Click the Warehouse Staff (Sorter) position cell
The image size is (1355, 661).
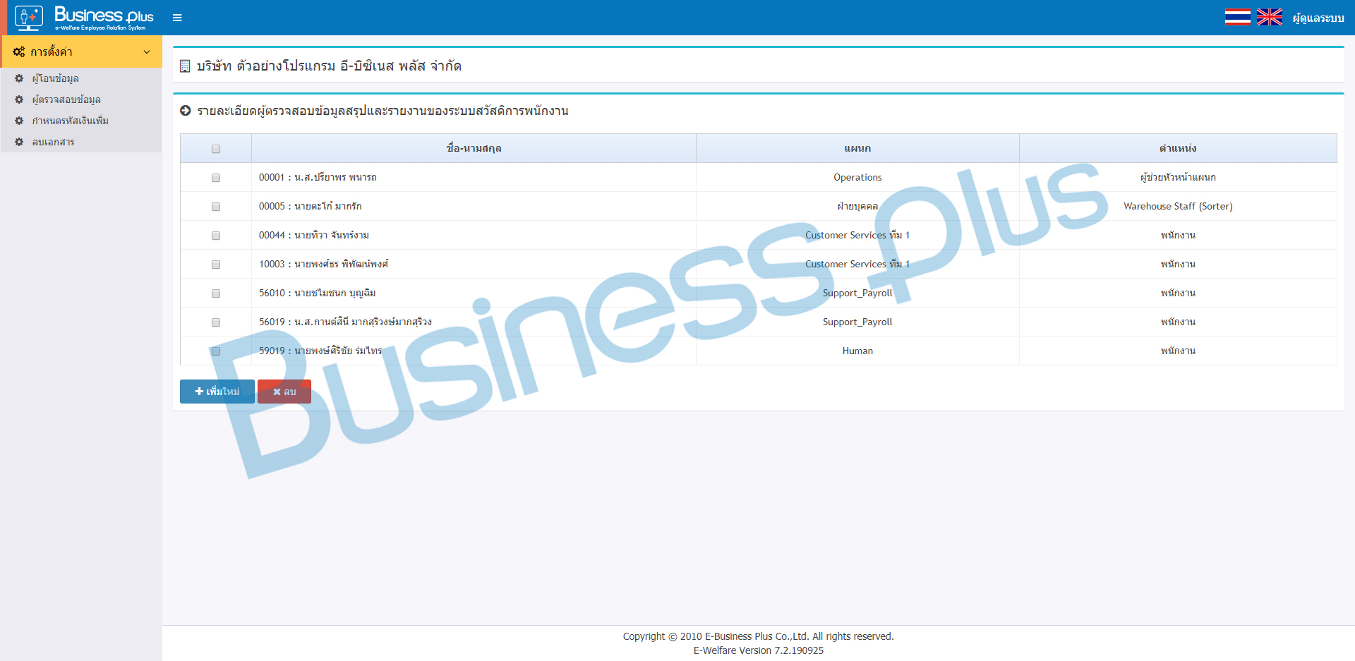pos(1178,206)
